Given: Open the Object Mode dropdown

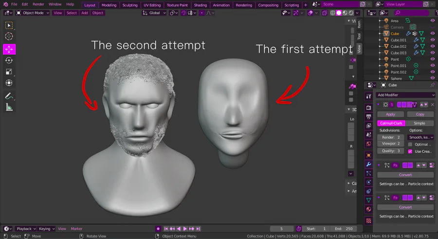Looking at the screenshot, I should tap(33, 13).
